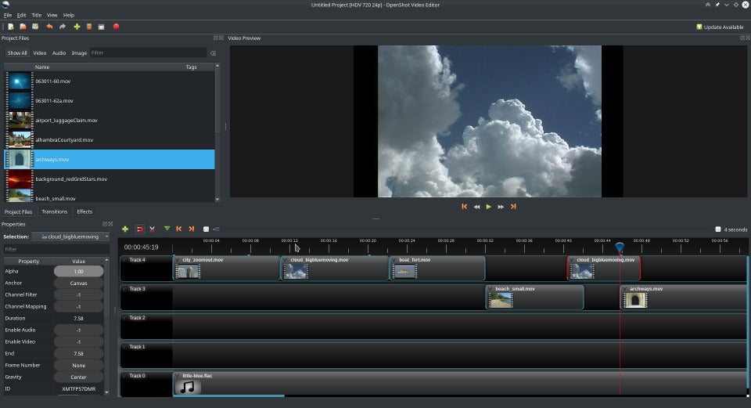Expand the menu arrow on city_zoomout.mov clip
Screen dimensions: 751x408
tap(178, 260)
